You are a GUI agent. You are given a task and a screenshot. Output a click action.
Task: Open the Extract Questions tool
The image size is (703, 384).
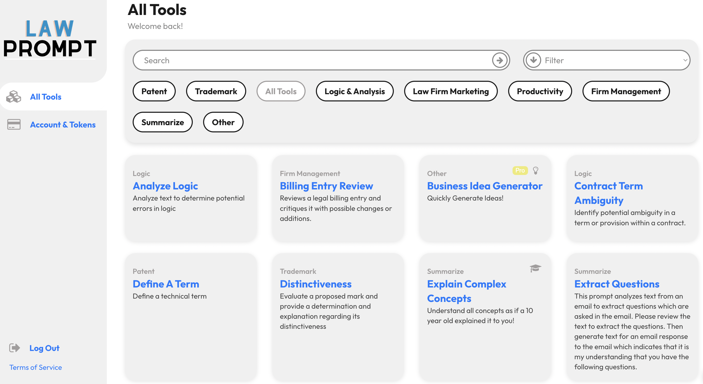click(x=617, y=284)
